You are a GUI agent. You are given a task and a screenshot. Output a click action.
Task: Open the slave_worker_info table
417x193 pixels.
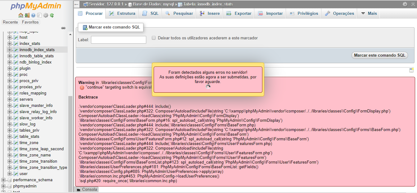pyautogui.click(x=36, y=118)
